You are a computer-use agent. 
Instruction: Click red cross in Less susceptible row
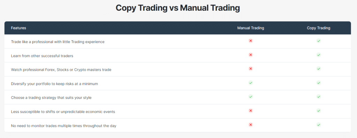[x=250, y=111]
